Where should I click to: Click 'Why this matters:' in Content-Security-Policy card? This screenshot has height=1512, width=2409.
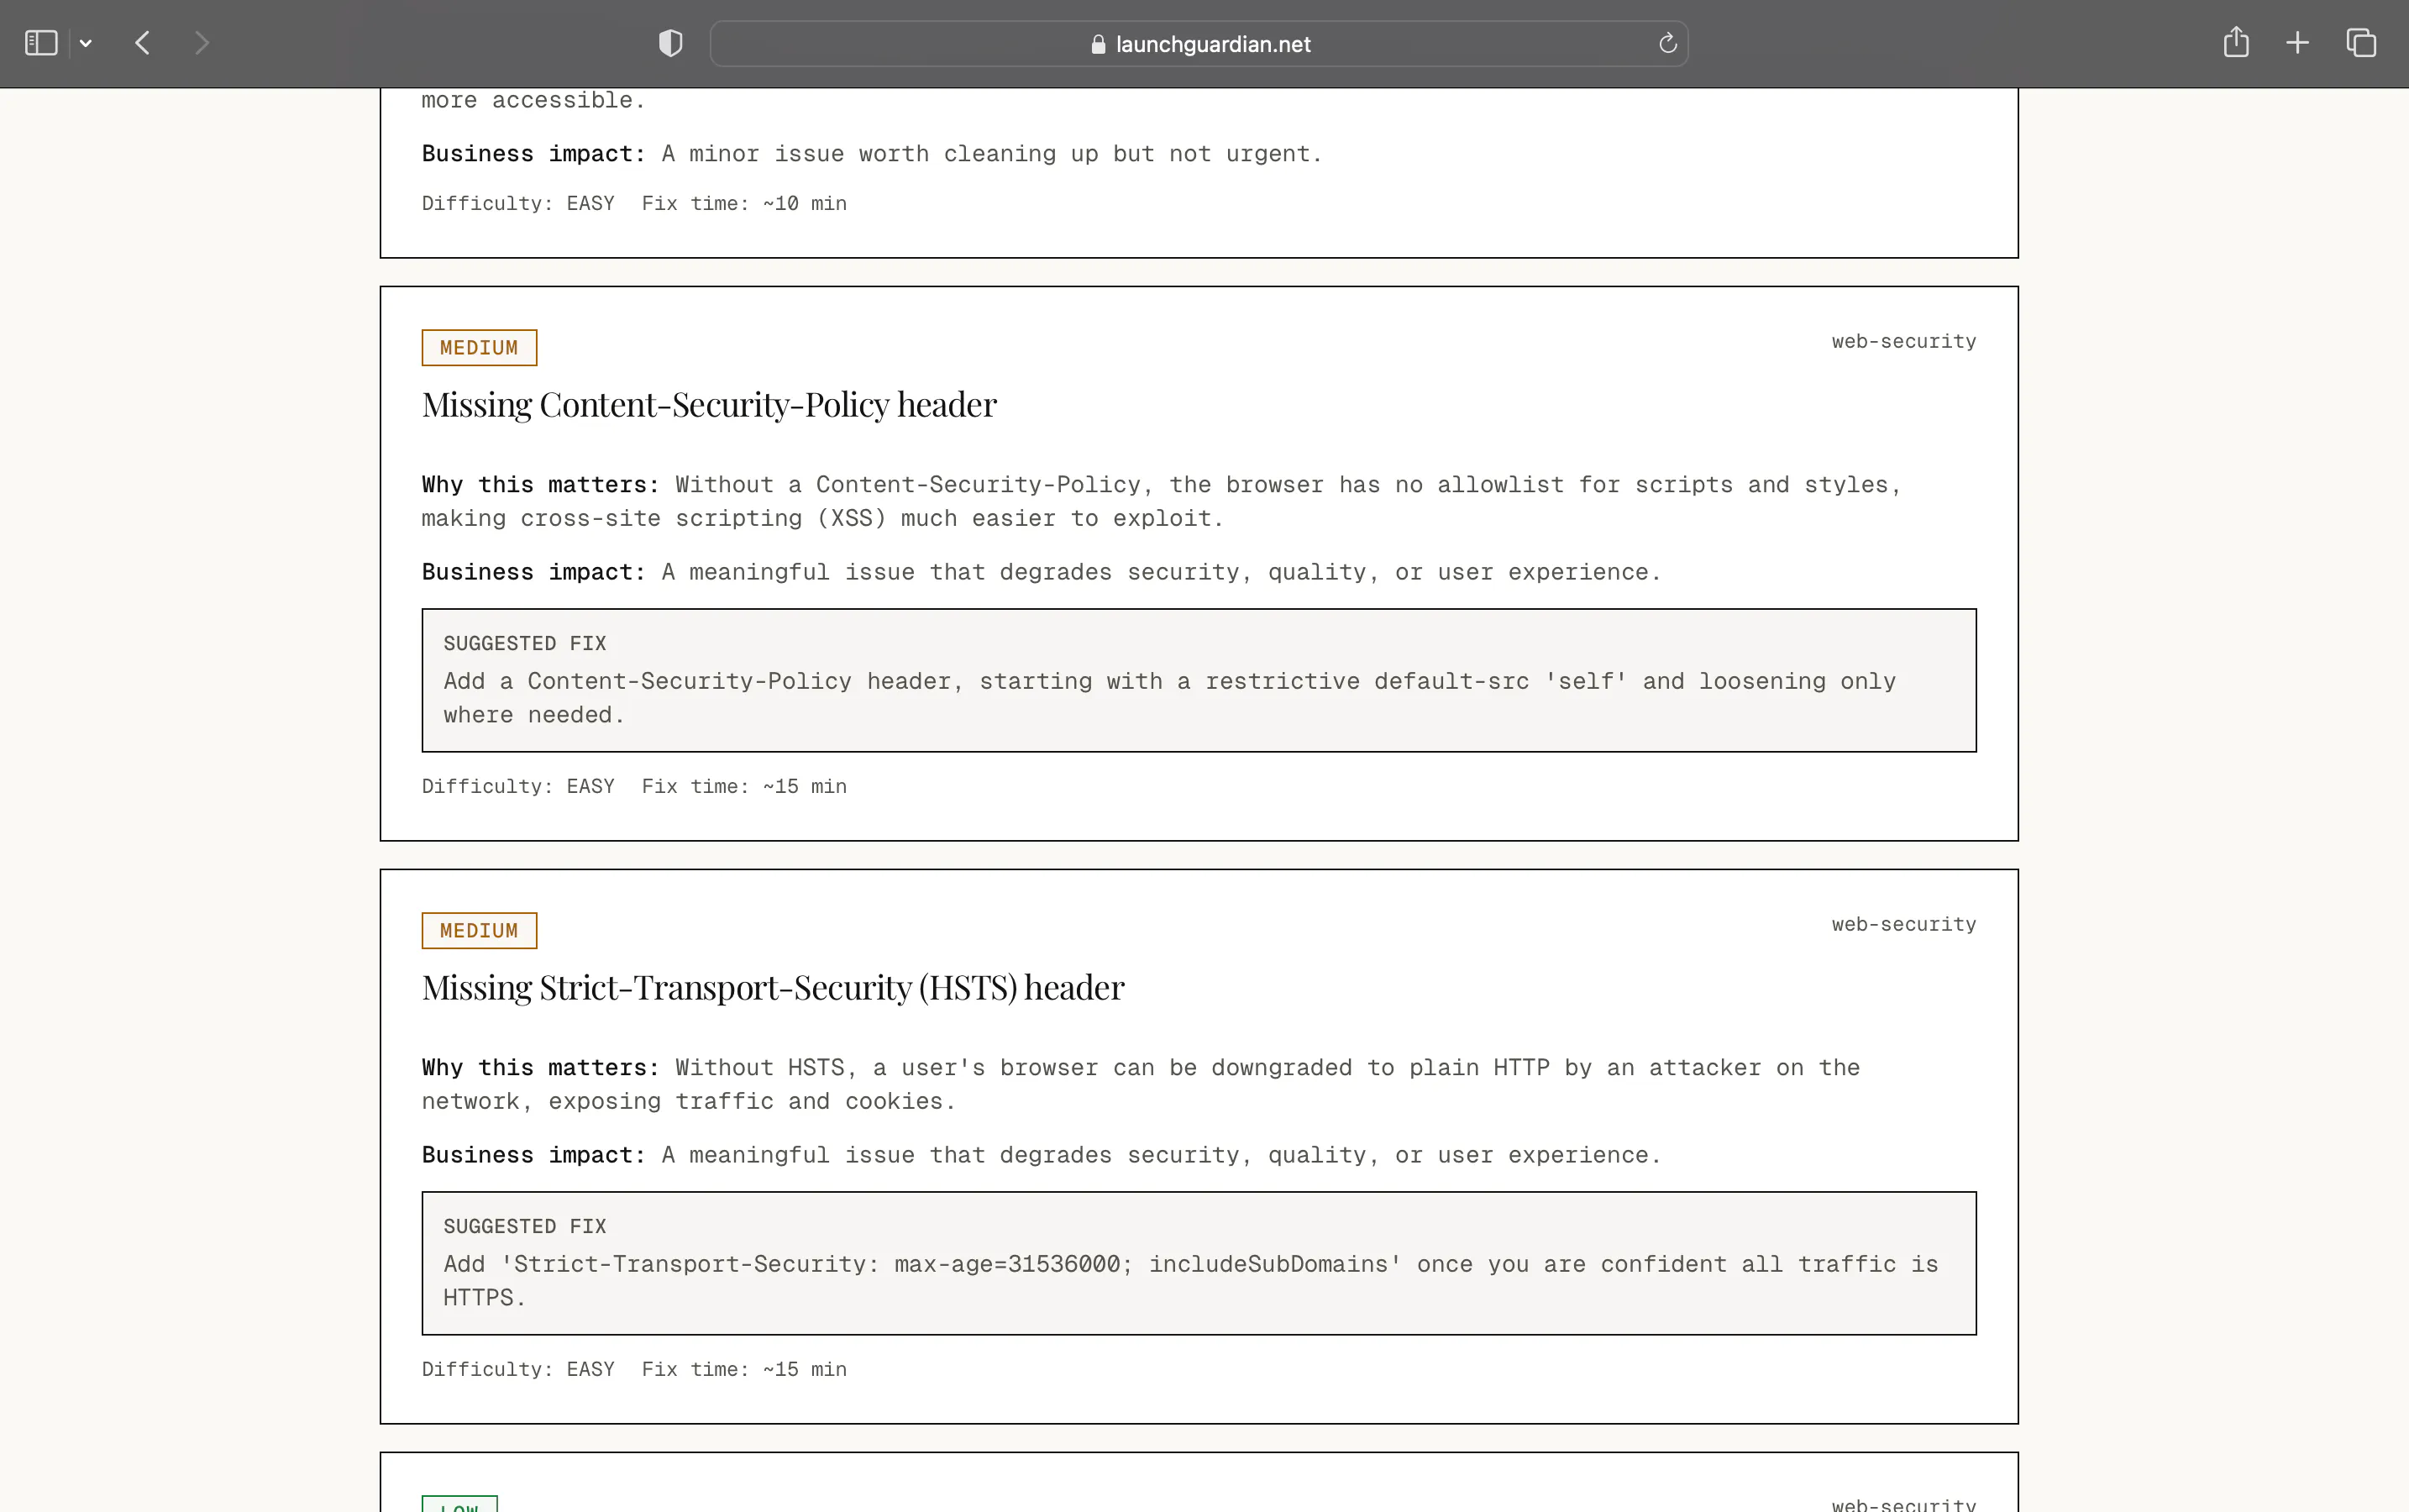pos(541,485)
